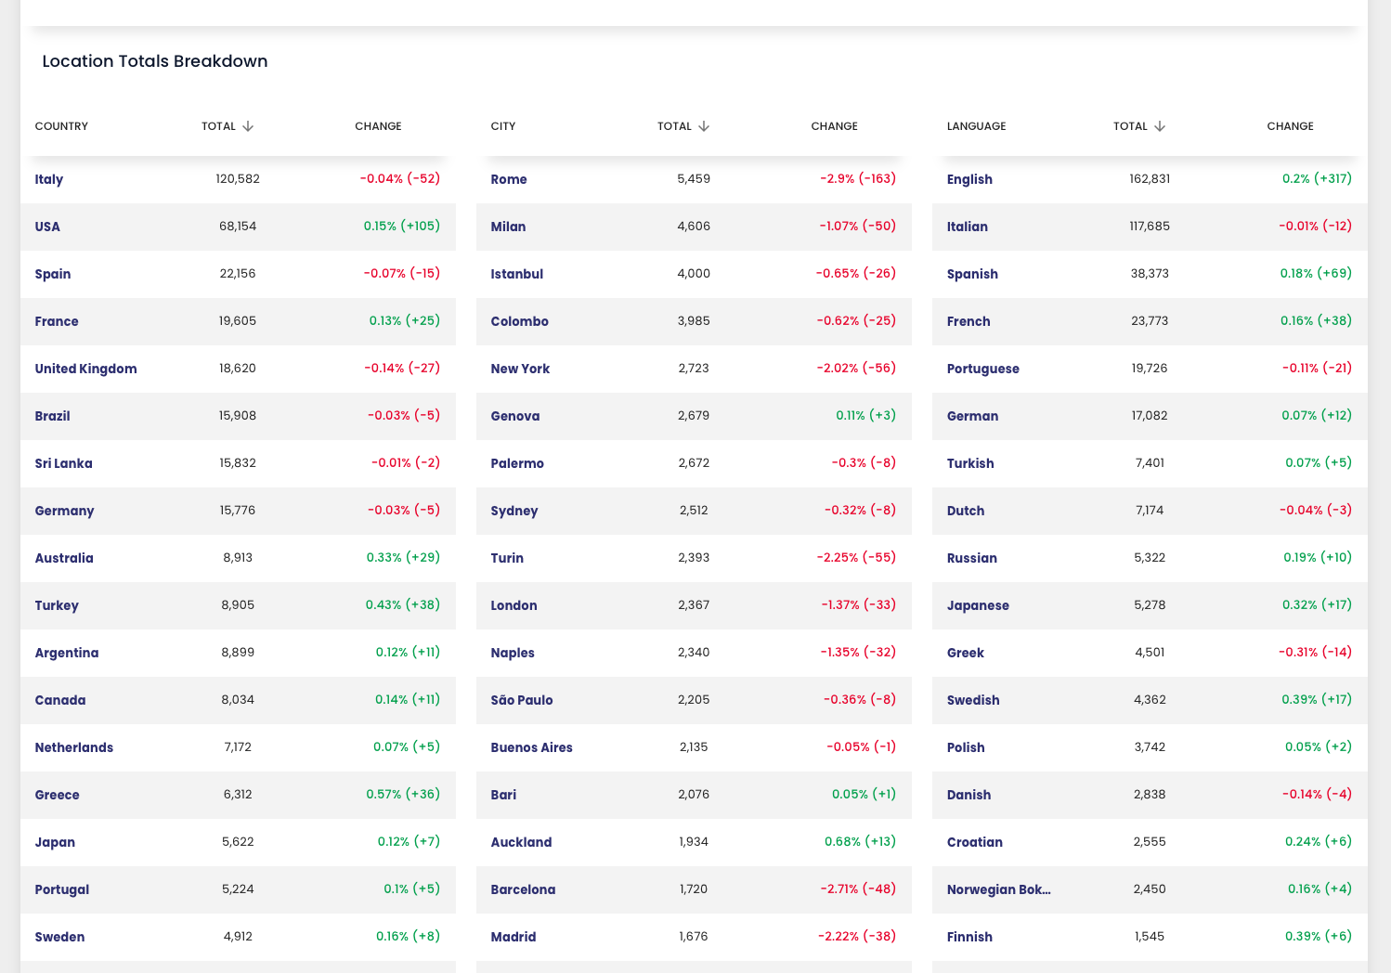Sort cities by the CHANGE column header
The width and height of the screenshot is (1391, 973).
[834, 126]
